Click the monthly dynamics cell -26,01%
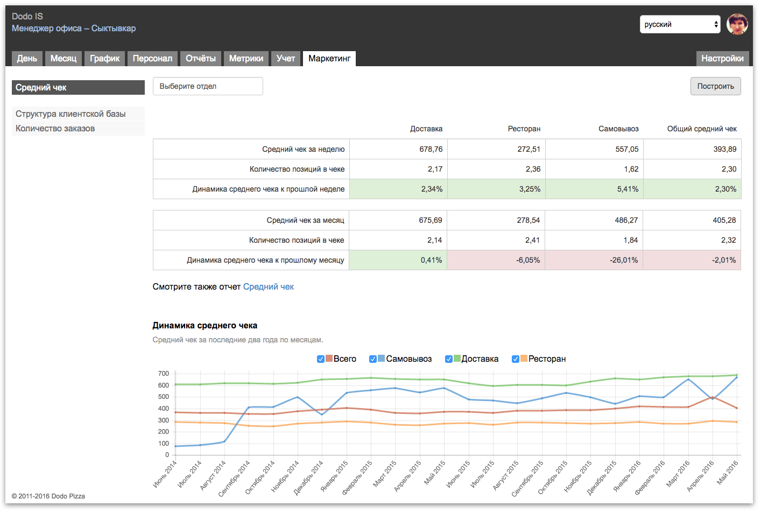Screen dimensions: 761x513 coord(594,260)
